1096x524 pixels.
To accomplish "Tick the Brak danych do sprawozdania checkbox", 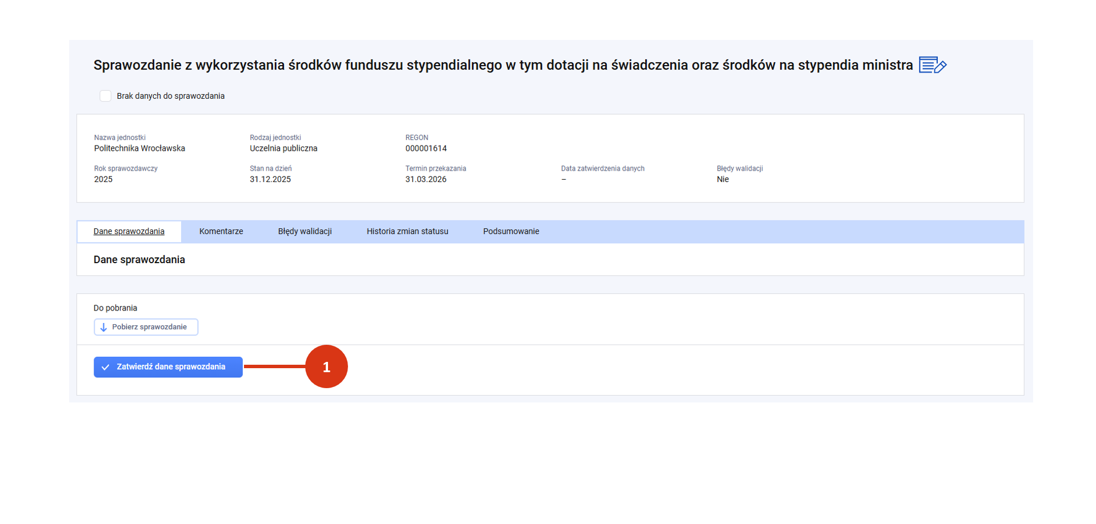I will point(106,96).
